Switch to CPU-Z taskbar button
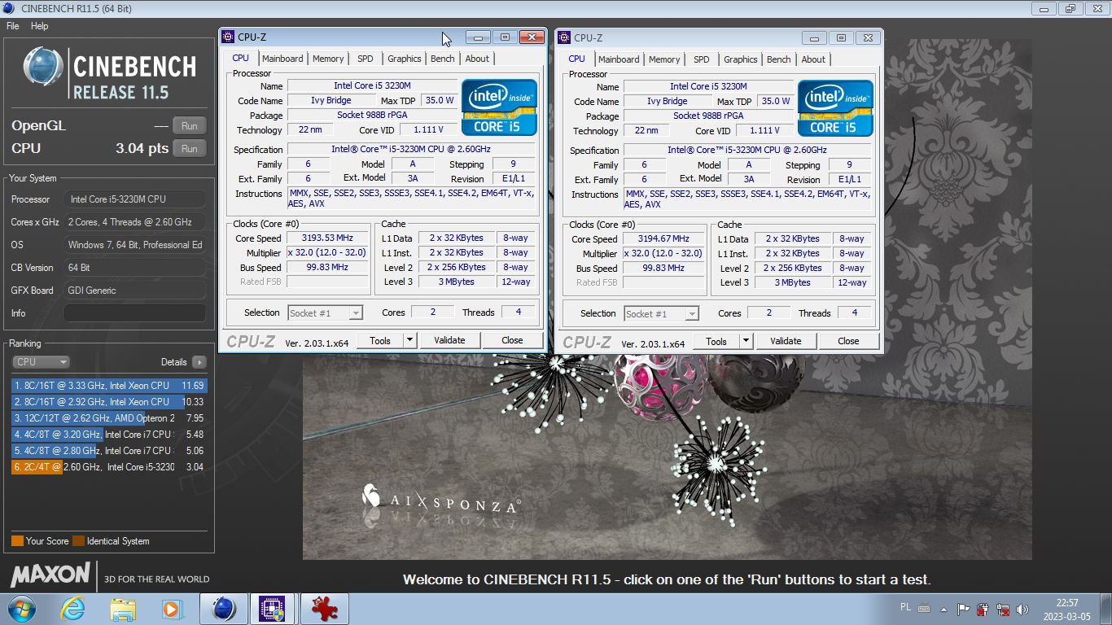Viewport: 1112px width, 625px height. pos(272,609)
